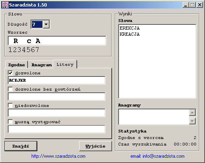Select the Długość combo box value 7
The height and width of the screenshot is (163, 205).
point(37,24)
